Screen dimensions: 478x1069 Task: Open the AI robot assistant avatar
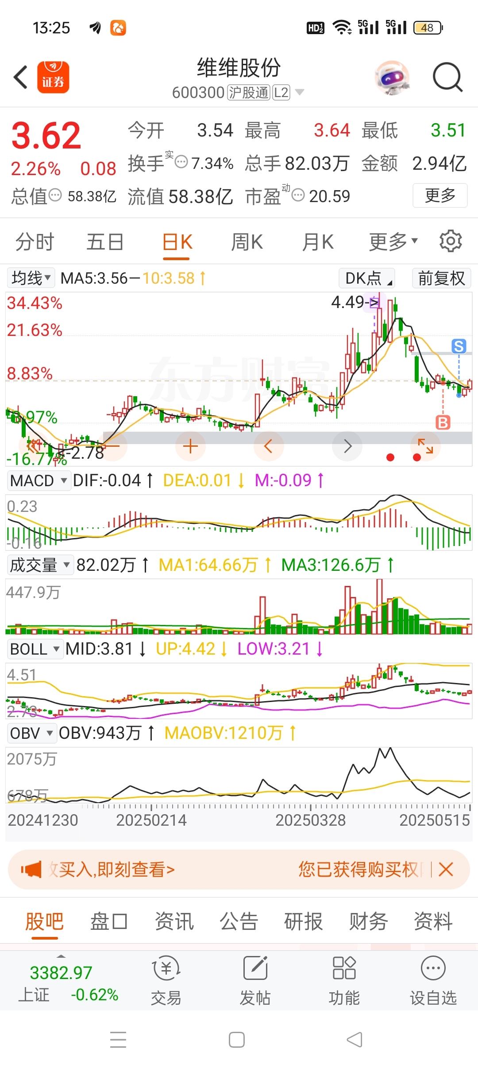tap(392, 78)
